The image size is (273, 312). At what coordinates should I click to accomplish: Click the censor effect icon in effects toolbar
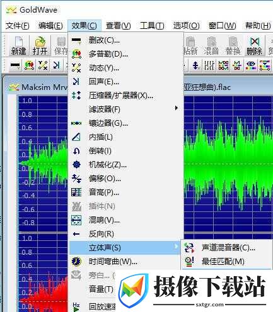(15, 65)
